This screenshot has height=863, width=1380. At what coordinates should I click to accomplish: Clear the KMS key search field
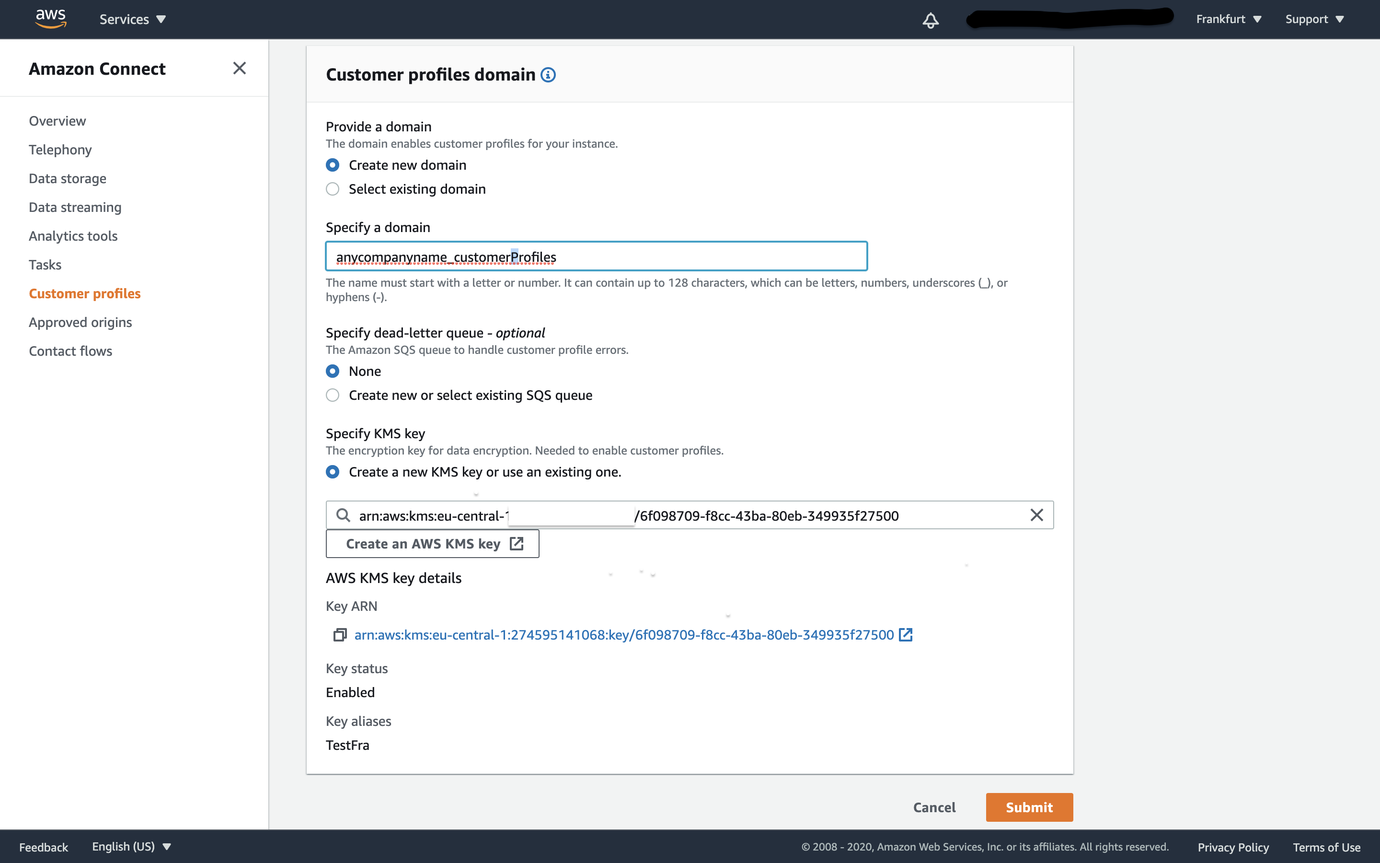(1036, 515)
